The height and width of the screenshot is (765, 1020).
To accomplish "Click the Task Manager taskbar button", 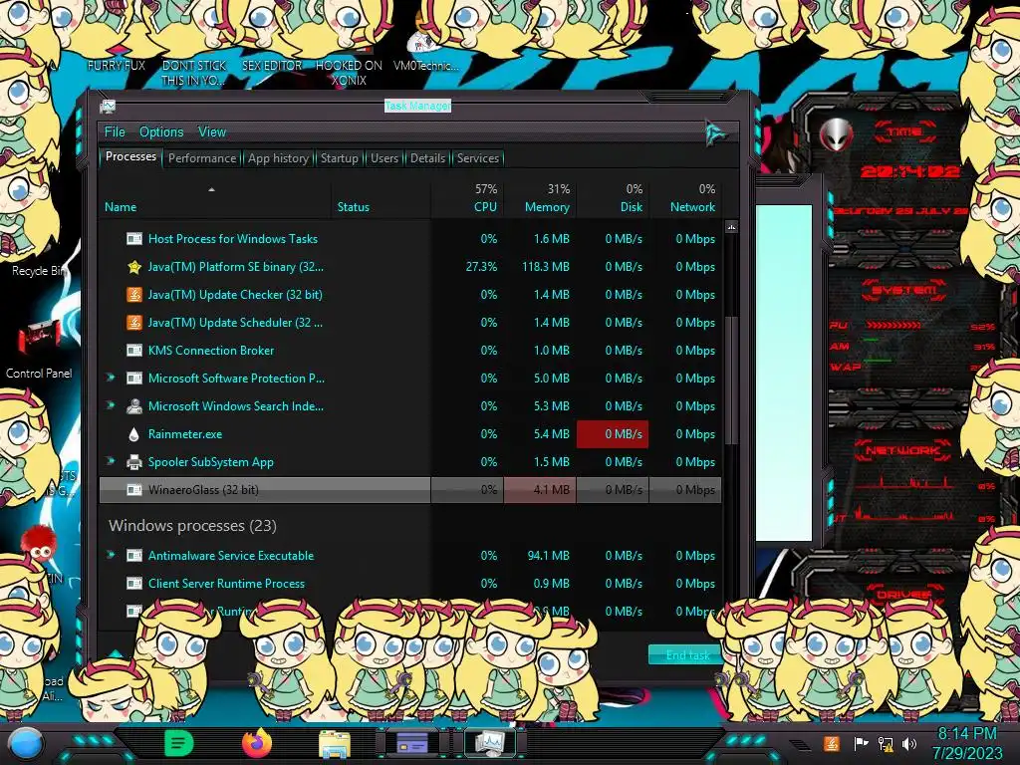I will tap(489, 743).
